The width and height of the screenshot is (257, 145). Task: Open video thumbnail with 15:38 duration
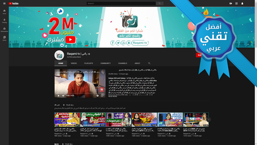point(119,119)
